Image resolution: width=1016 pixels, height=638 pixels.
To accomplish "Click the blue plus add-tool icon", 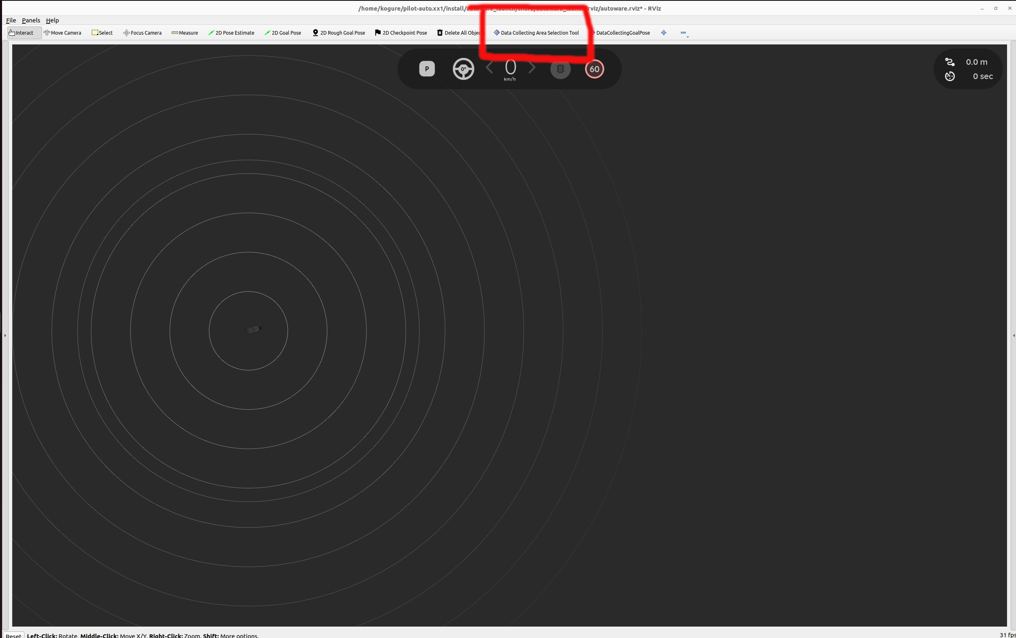I will [664, 33].
